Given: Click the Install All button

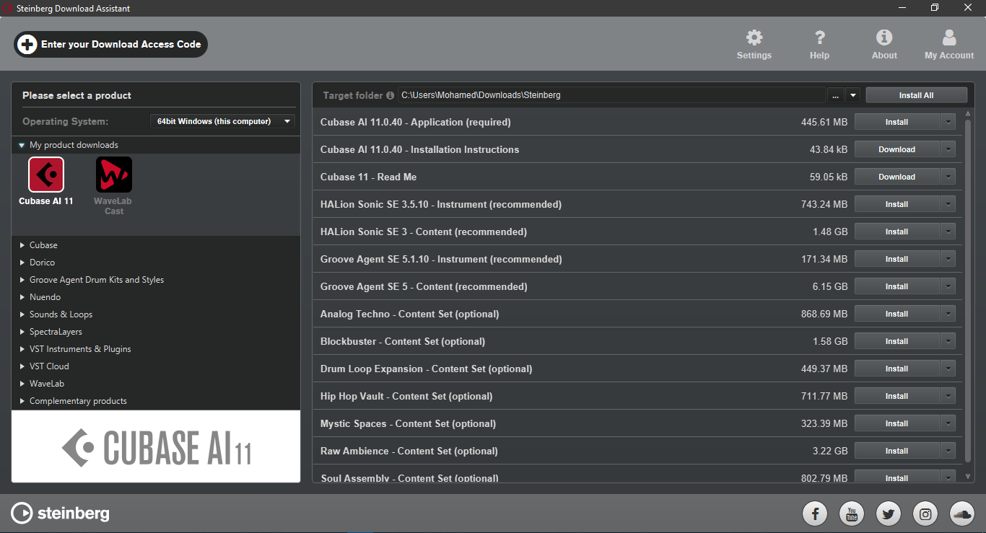Looking at the screenshot, I should point(916,95).
